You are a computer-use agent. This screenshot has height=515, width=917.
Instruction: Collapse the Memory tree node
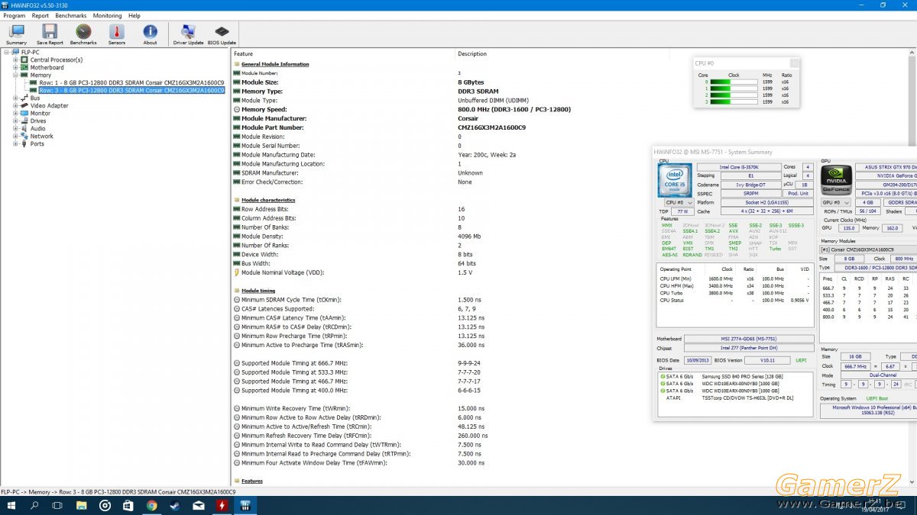click(15, 75)
